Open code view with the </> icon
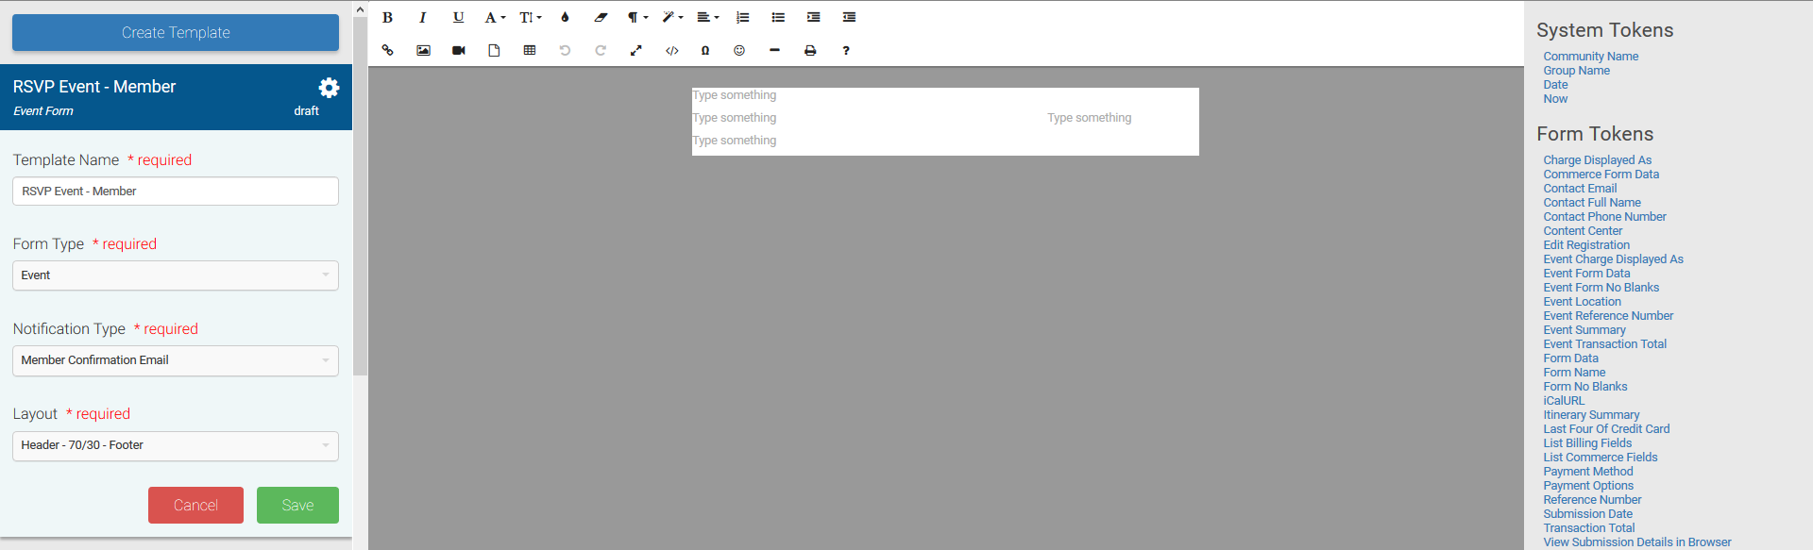This screenshot has width=1813, height=550. point(671,51)
